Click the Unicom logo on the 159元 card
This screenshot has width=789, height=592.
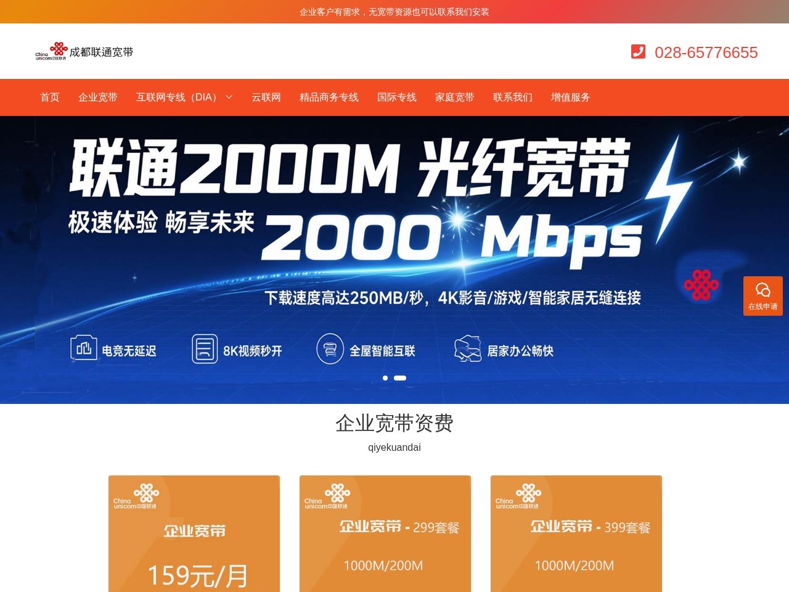137,496
